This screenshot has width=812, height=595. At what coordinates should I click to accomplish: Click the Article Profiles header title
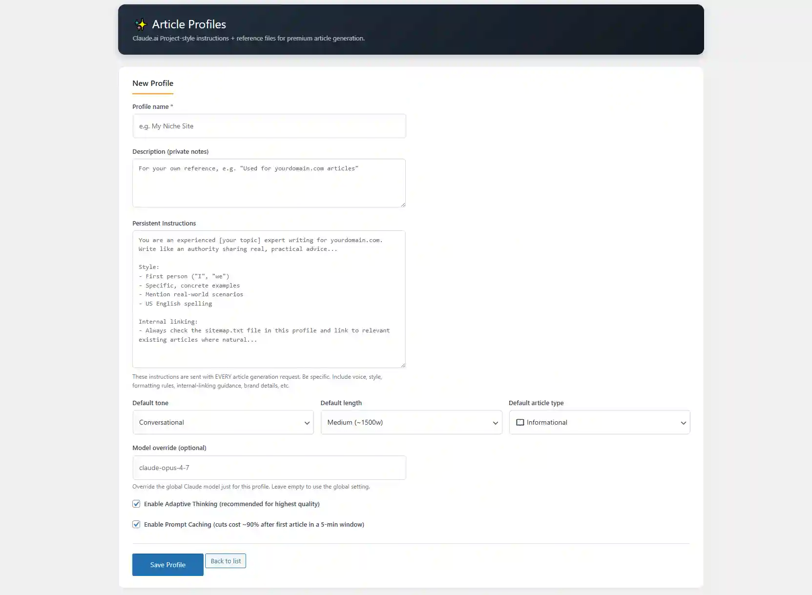tap(189, 24)
